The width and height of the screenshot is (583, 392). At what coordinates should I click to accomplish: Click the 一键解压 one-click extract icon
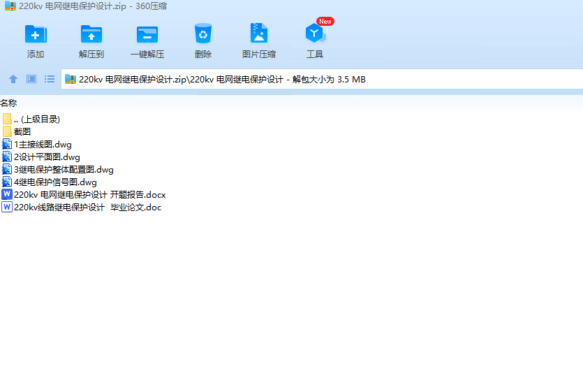point(147,34)
